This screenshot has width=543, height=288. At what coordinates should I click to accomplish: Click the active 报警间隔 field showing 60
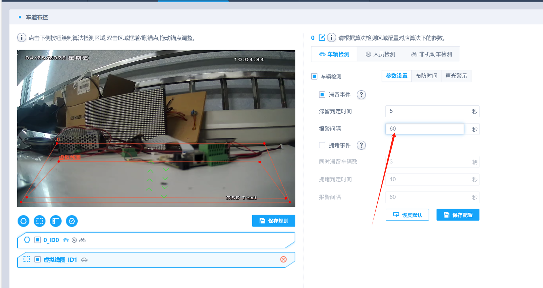[425, 129]
